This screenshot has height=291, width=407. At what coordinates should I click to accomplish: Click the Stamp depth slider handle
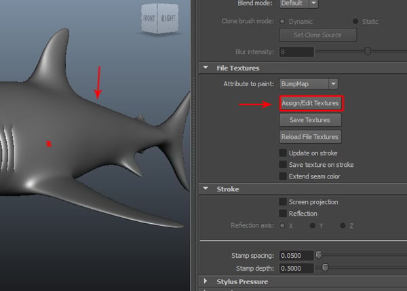[325, 267]
